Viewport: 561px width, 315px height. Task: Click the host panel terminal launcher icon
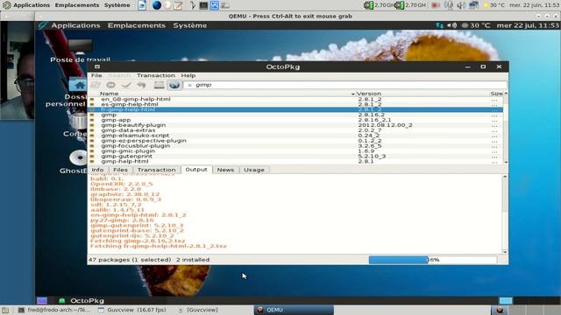point(203,5)
